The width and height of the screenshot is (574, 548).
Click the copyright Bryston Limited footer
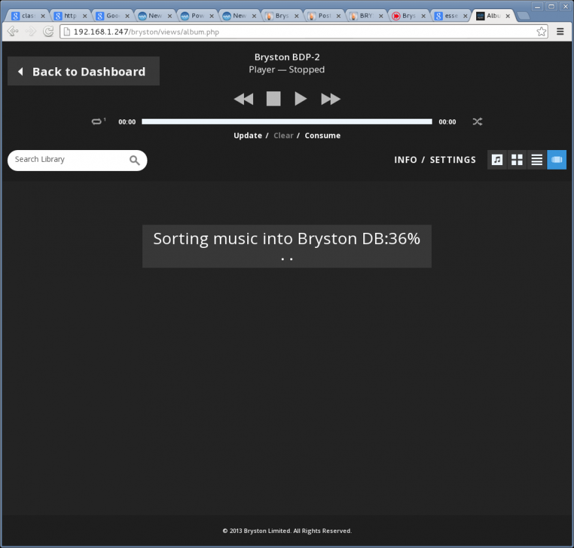[287, 531]
